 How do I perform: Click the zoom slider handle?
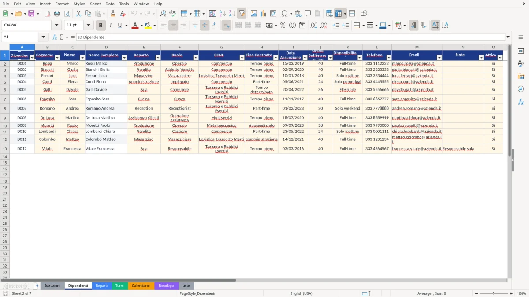click(x=493, y=293)
